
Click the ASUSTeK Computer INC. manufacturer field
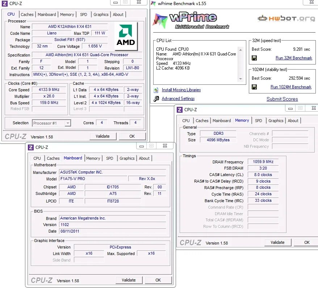(113, 172)
